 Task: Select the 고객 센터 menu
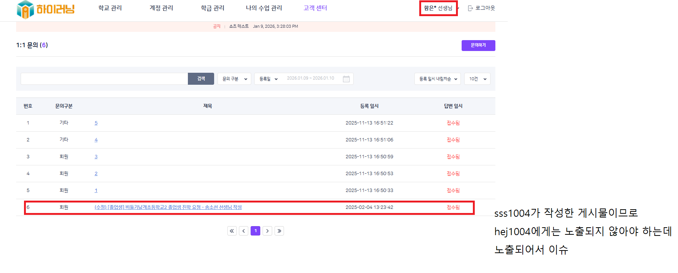point(315,8)
